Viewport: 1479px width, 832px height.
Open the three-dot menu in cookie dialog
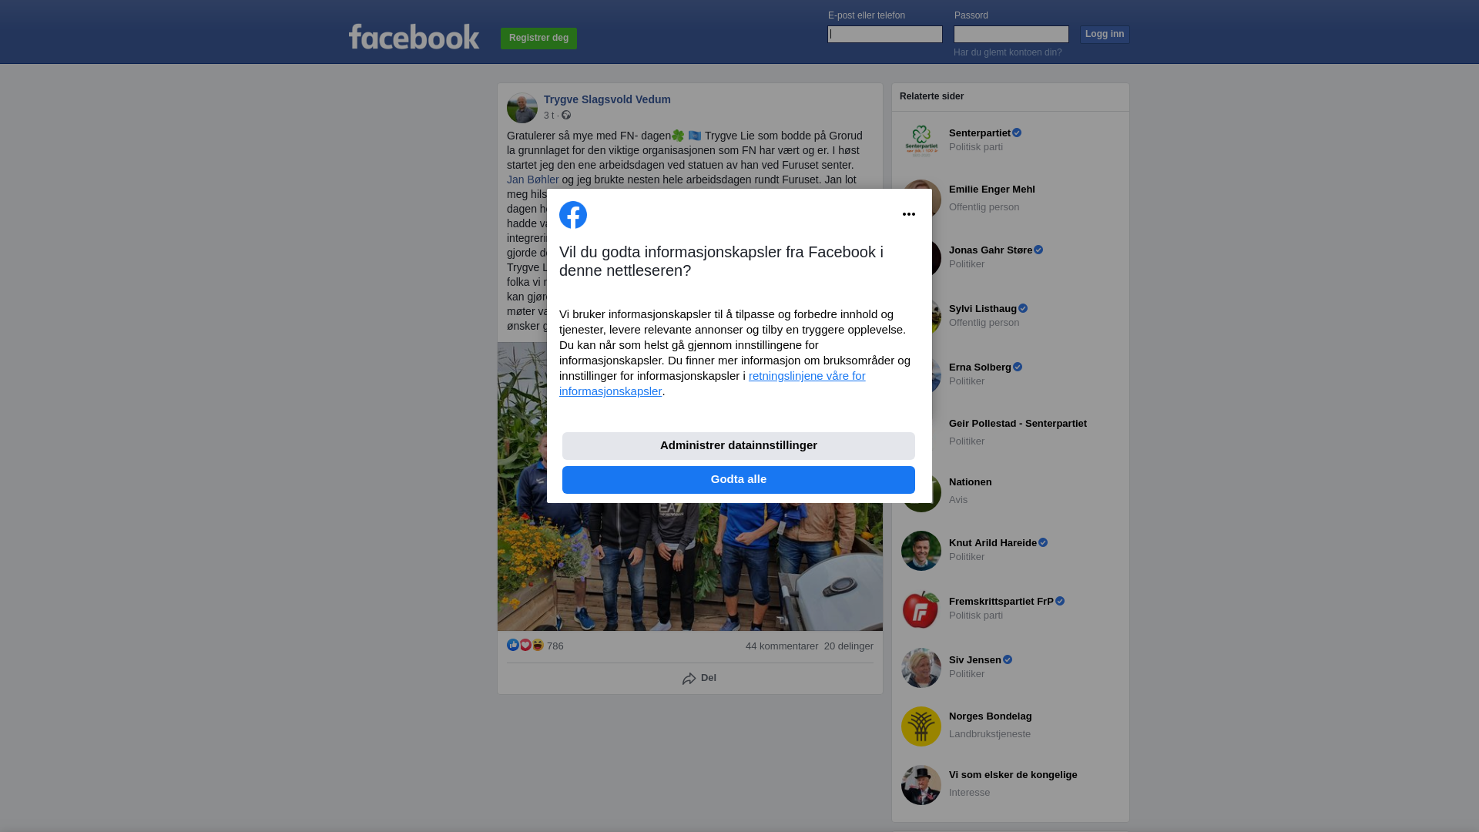909,214
